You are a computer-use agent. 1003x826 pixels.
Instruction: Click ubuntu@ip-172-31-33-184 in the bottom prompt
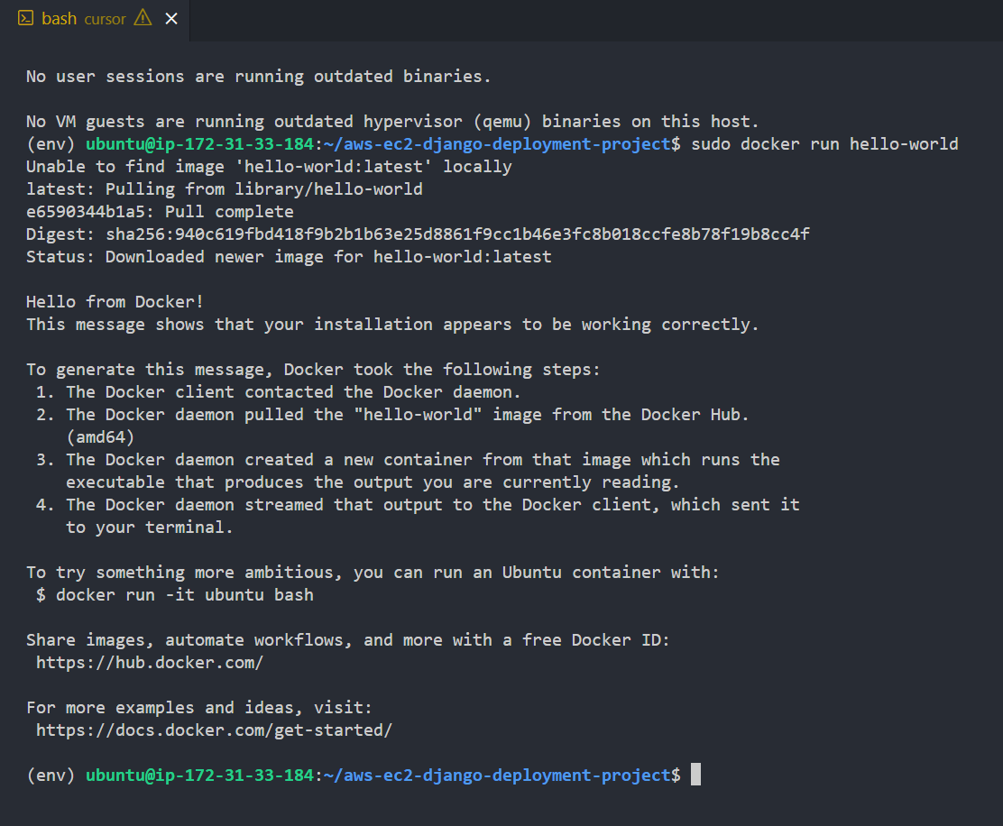pyautogui.click(x=199, y=776)
